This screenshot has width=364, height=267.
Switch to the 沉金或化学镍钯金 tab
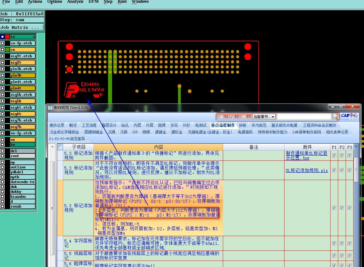(64, 132)
